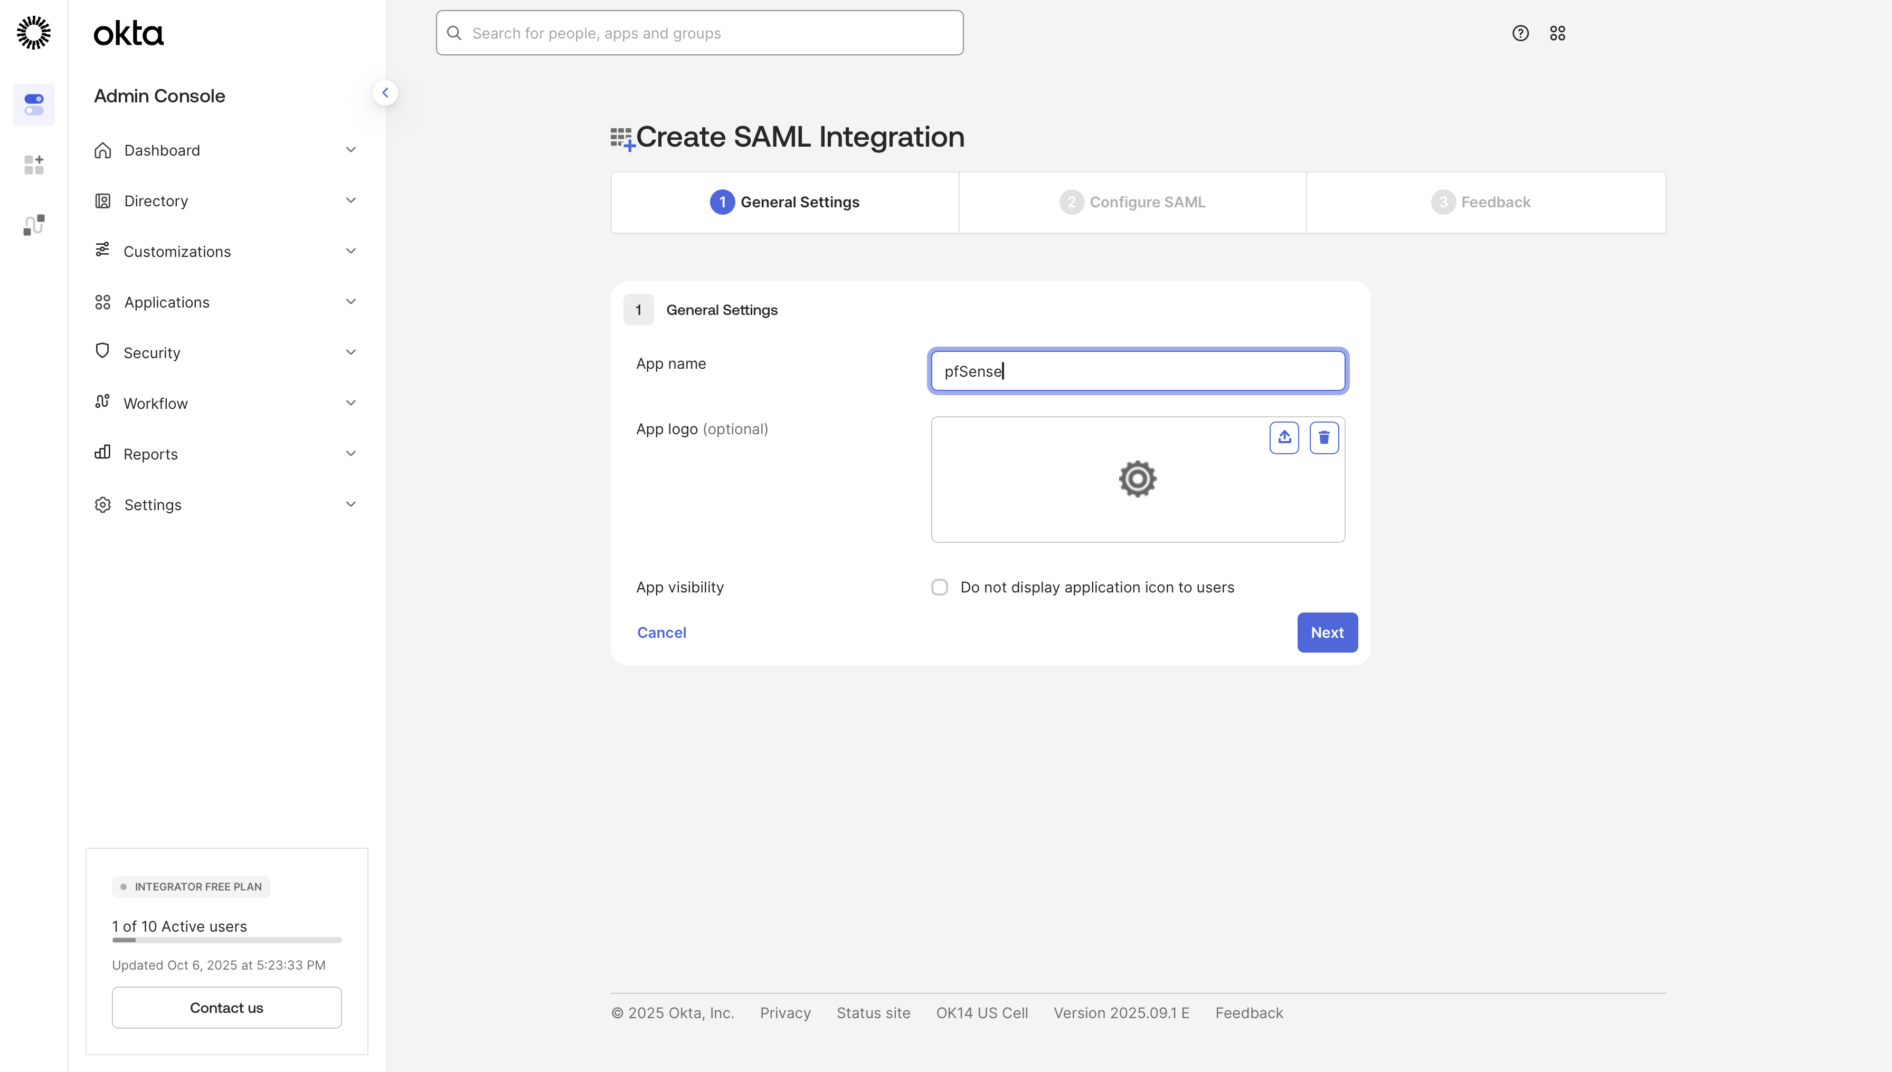Open the help question mark icon
This screenshot has width=1892, height=1072.
1520,32
